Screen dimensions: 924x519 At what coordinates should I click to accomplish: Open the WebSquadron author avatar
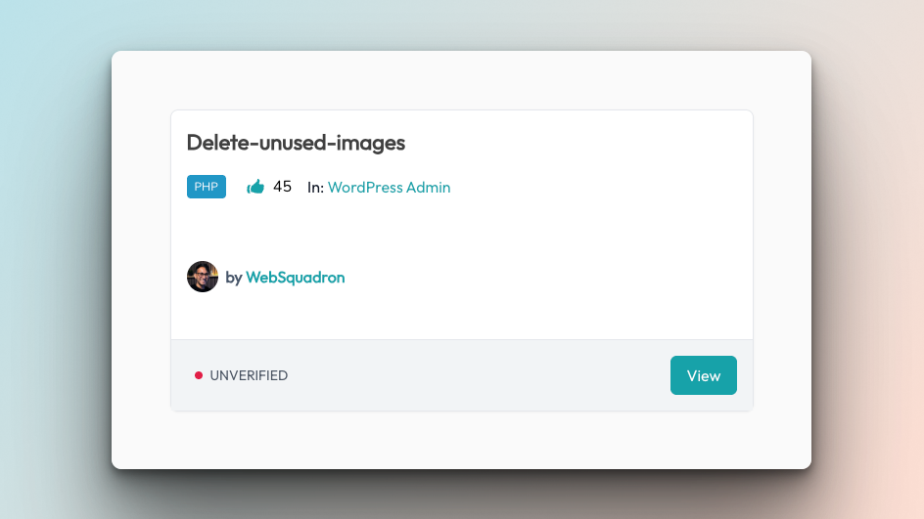click(x=202, y=277)
